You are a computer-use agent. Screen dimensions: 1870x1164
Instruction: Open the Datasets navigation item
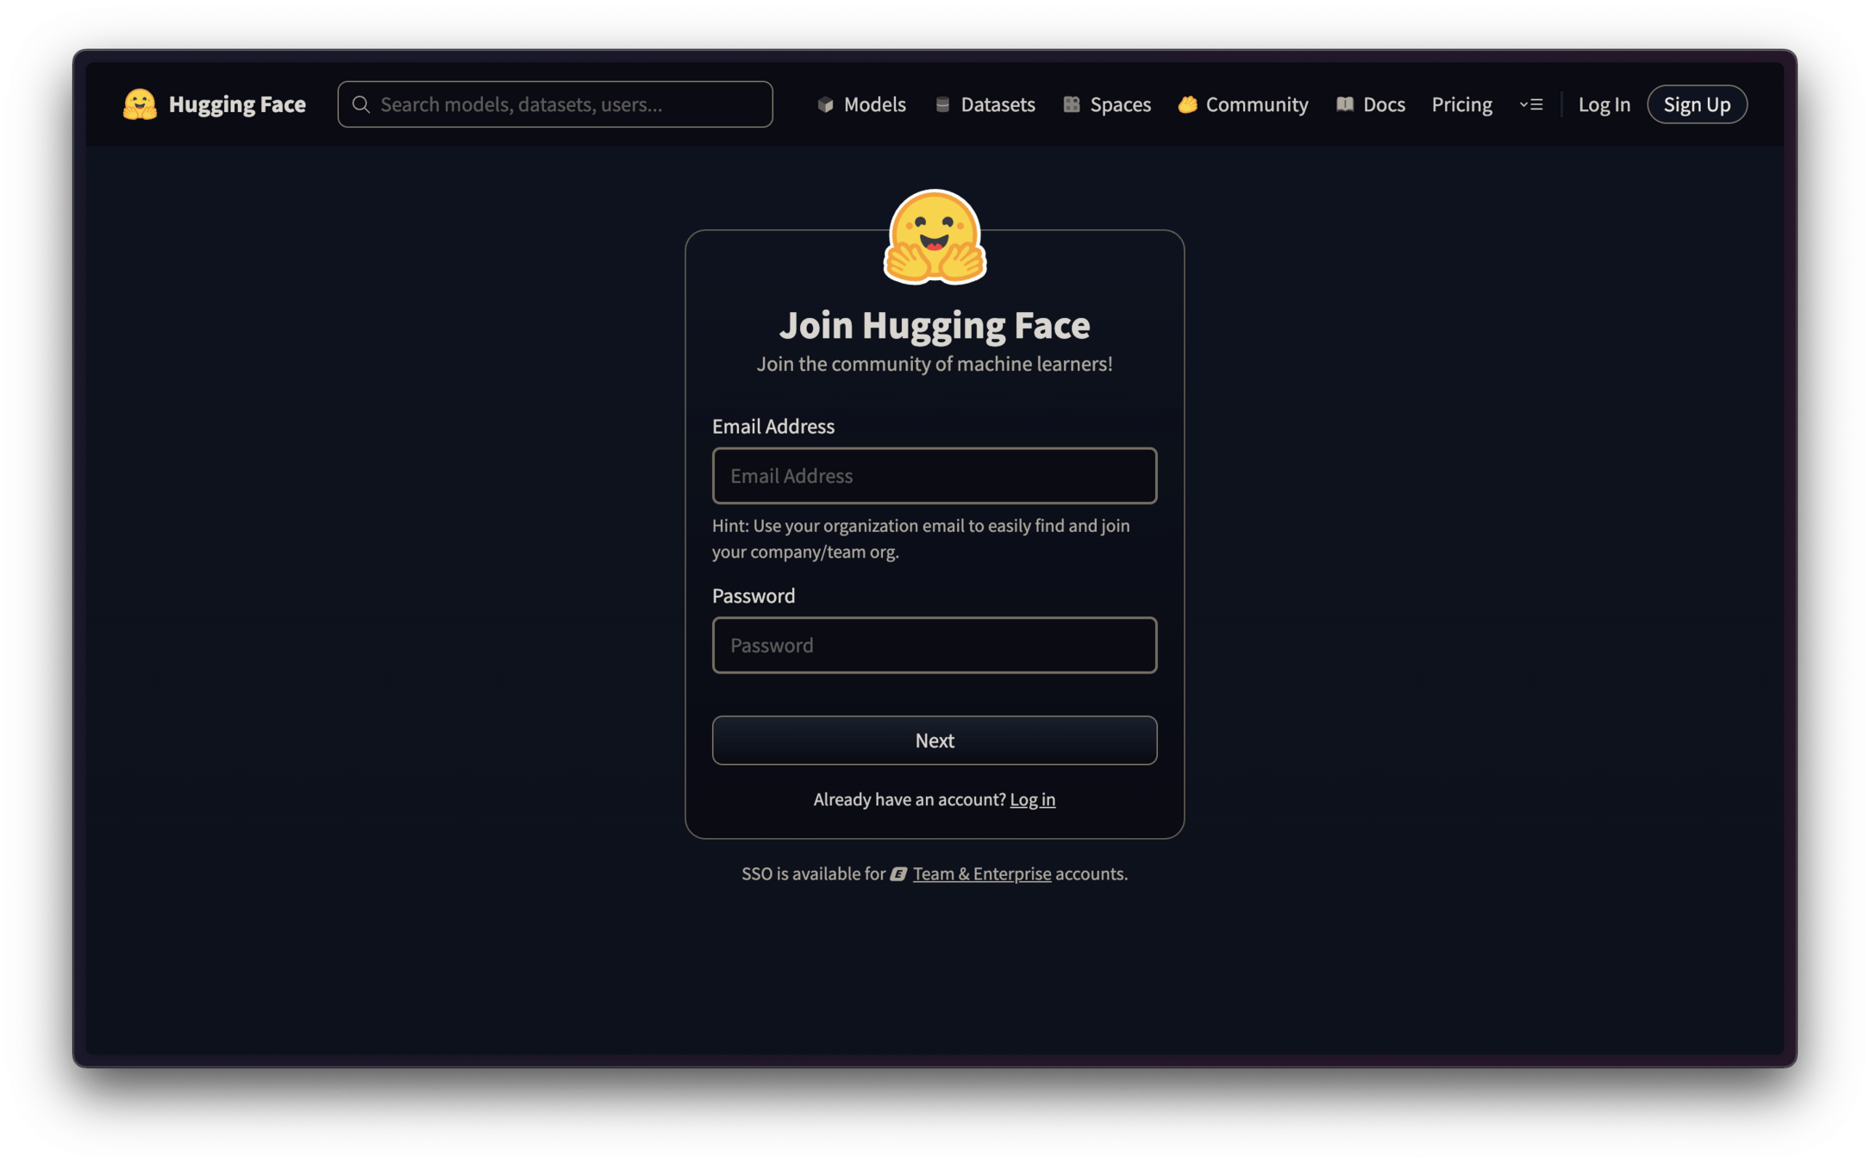pyautogui.click(x=997, y=104)
